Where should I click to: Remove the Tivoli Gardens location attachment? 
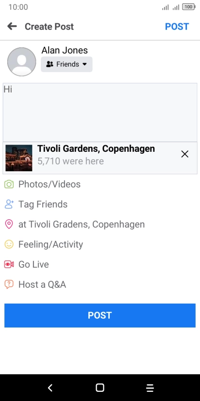click(x=184, y=154)
